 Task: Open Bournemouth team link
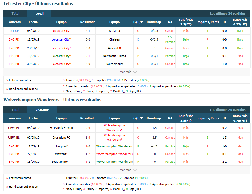(x=114, y=64)
